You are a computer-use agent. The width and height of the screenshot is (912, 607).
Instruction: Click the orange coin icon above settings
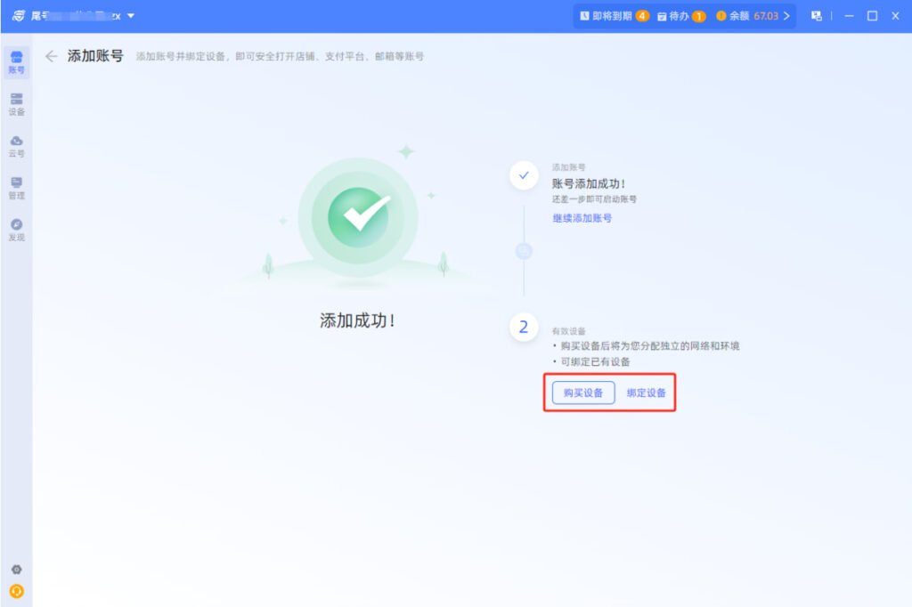pos(16,589)
